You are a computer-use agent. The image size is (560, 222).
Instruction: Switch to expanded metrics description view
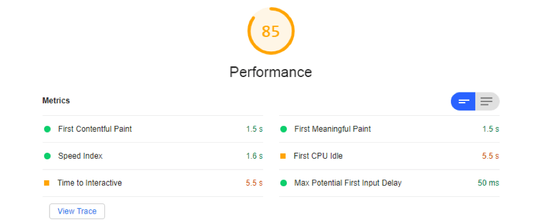point(487,101)
